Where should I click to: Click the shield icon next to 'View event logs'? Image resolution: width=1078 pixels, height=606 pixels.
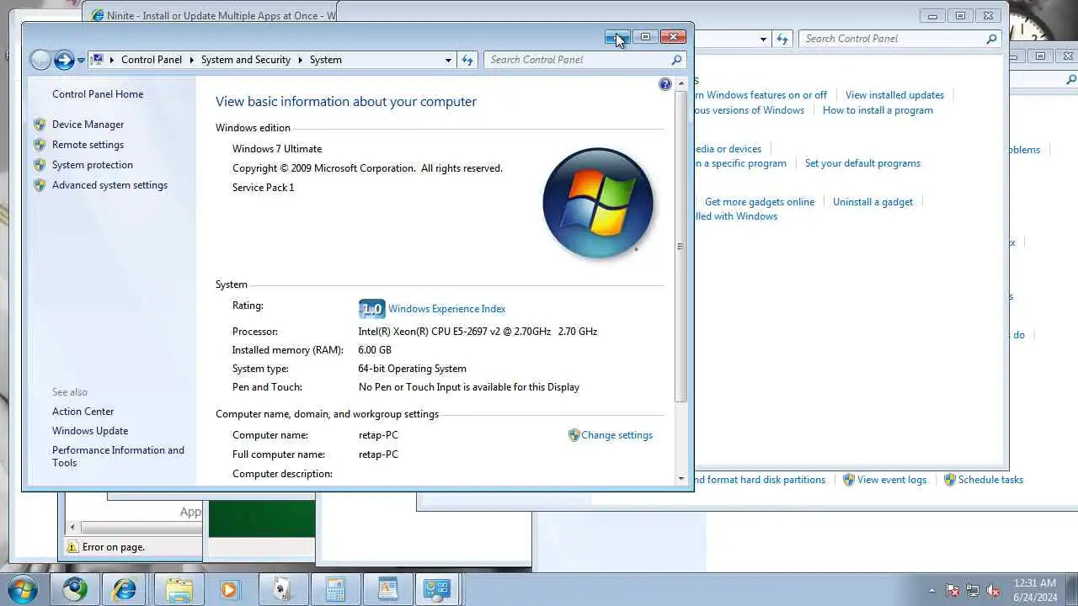pyautogui.click(x=849, y=480)
